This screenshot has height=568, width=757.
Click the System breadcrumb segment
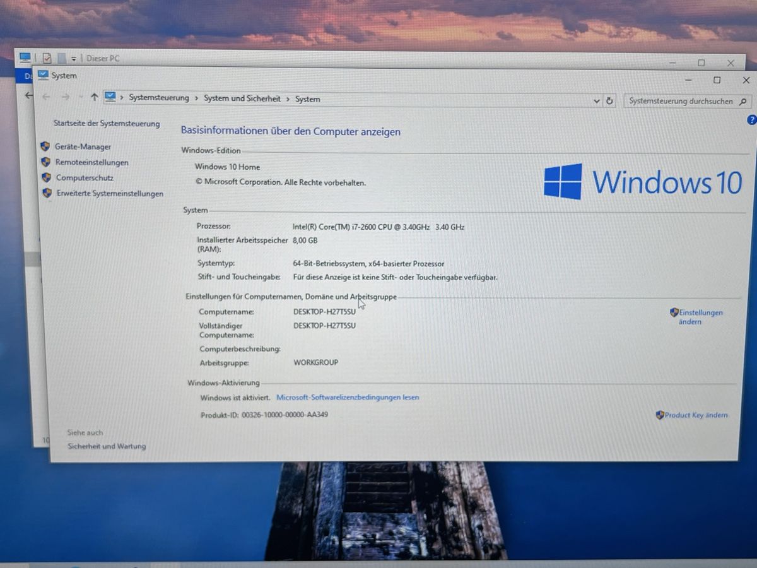[307, 99]
